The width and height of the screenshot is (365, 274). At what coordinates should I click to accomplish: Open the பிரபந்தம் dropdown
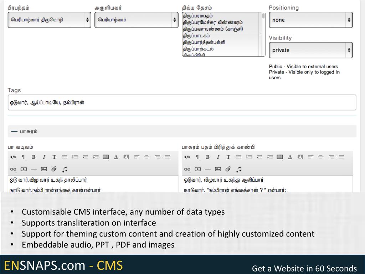[49, 20]
